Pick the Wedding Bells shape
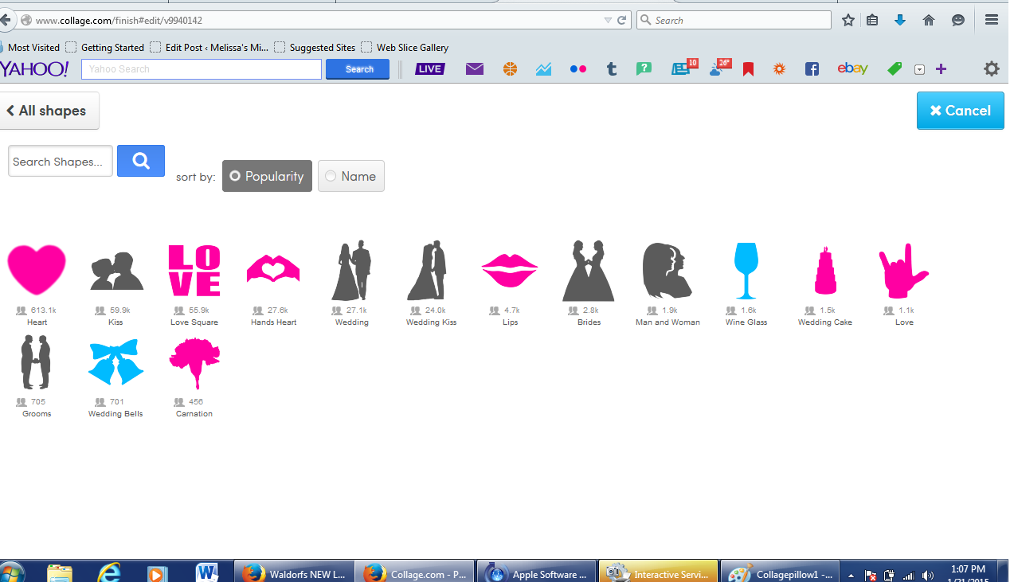The image size is (1014, 582). [x=115, y=362]
